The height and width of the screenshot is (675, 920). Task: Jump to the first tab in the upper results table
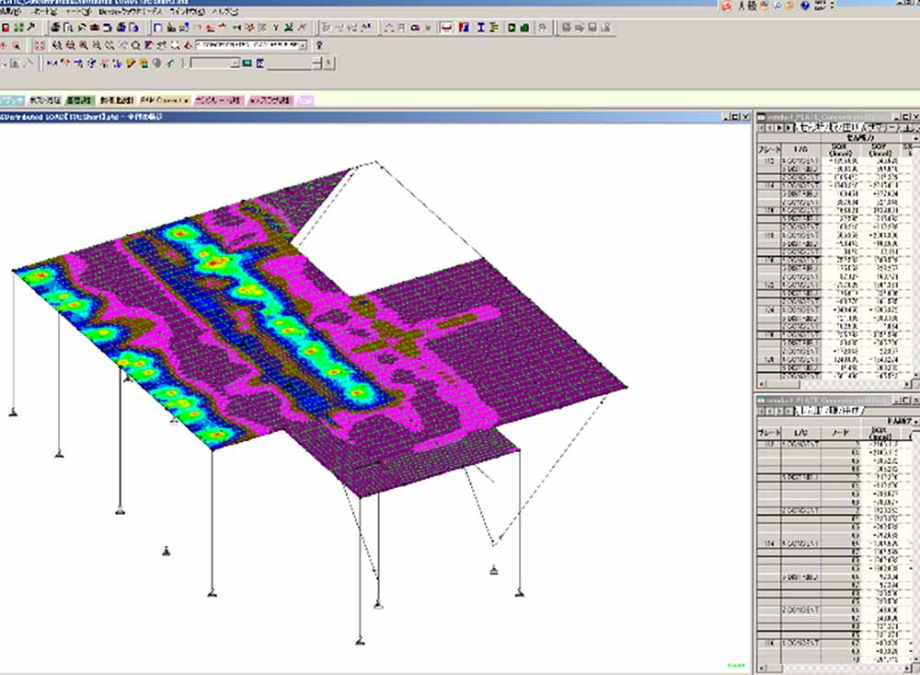click(x=761, y=127)
